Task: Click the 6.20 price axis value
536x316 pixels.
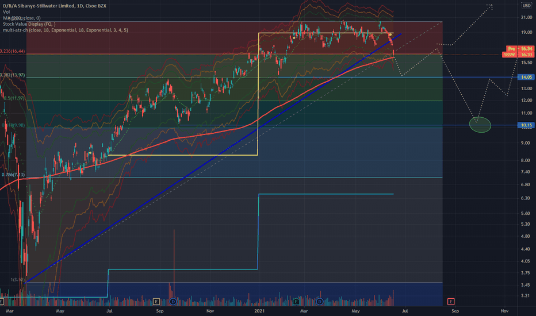Action: tap(526, 198)
